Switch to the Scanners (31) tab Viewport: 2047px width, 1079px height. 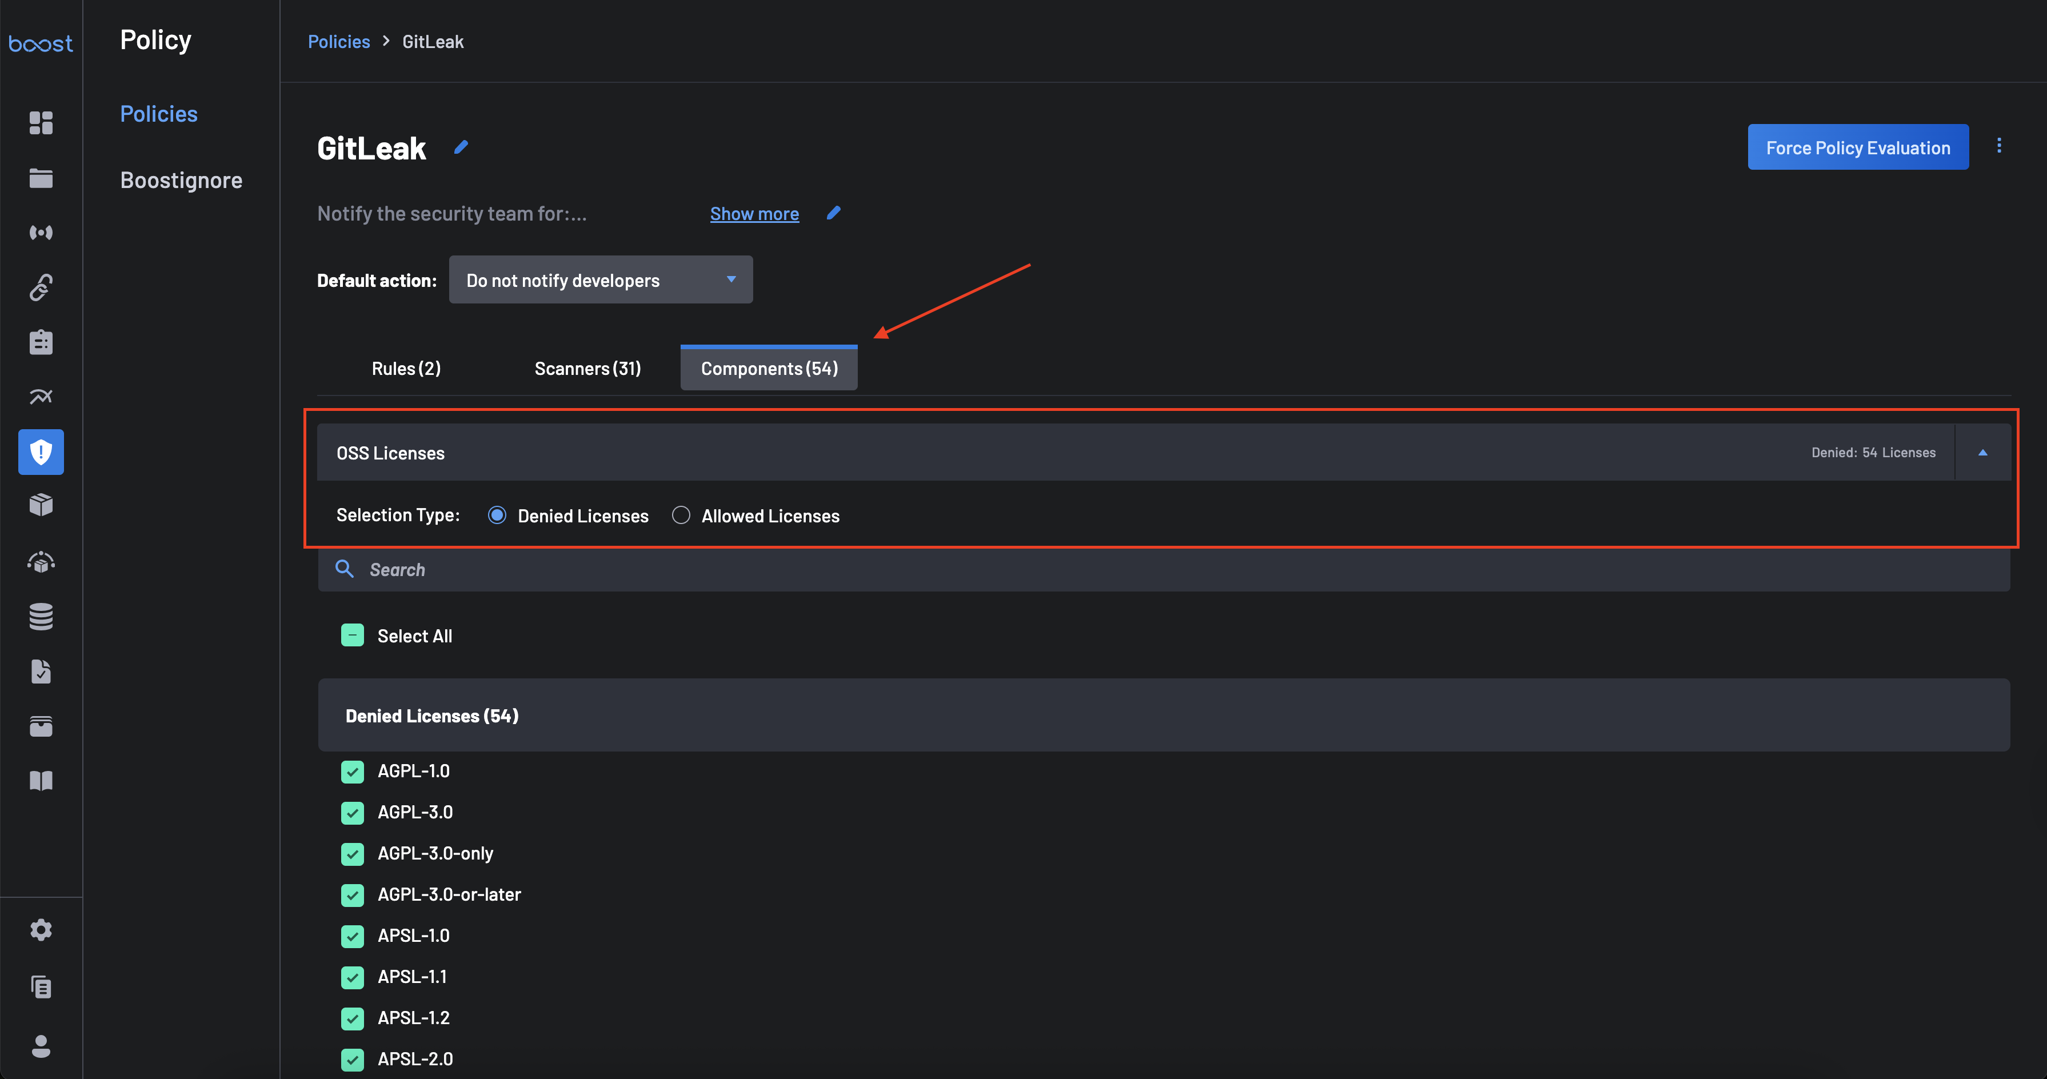587,369
